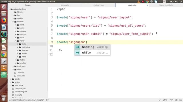The image size is (183, 102).
Task: Click the tree view vertical scrollbar
Action: point(47,59)
